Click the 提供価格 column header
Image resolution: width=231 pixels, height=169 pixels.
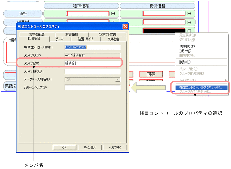pos(157,6)
